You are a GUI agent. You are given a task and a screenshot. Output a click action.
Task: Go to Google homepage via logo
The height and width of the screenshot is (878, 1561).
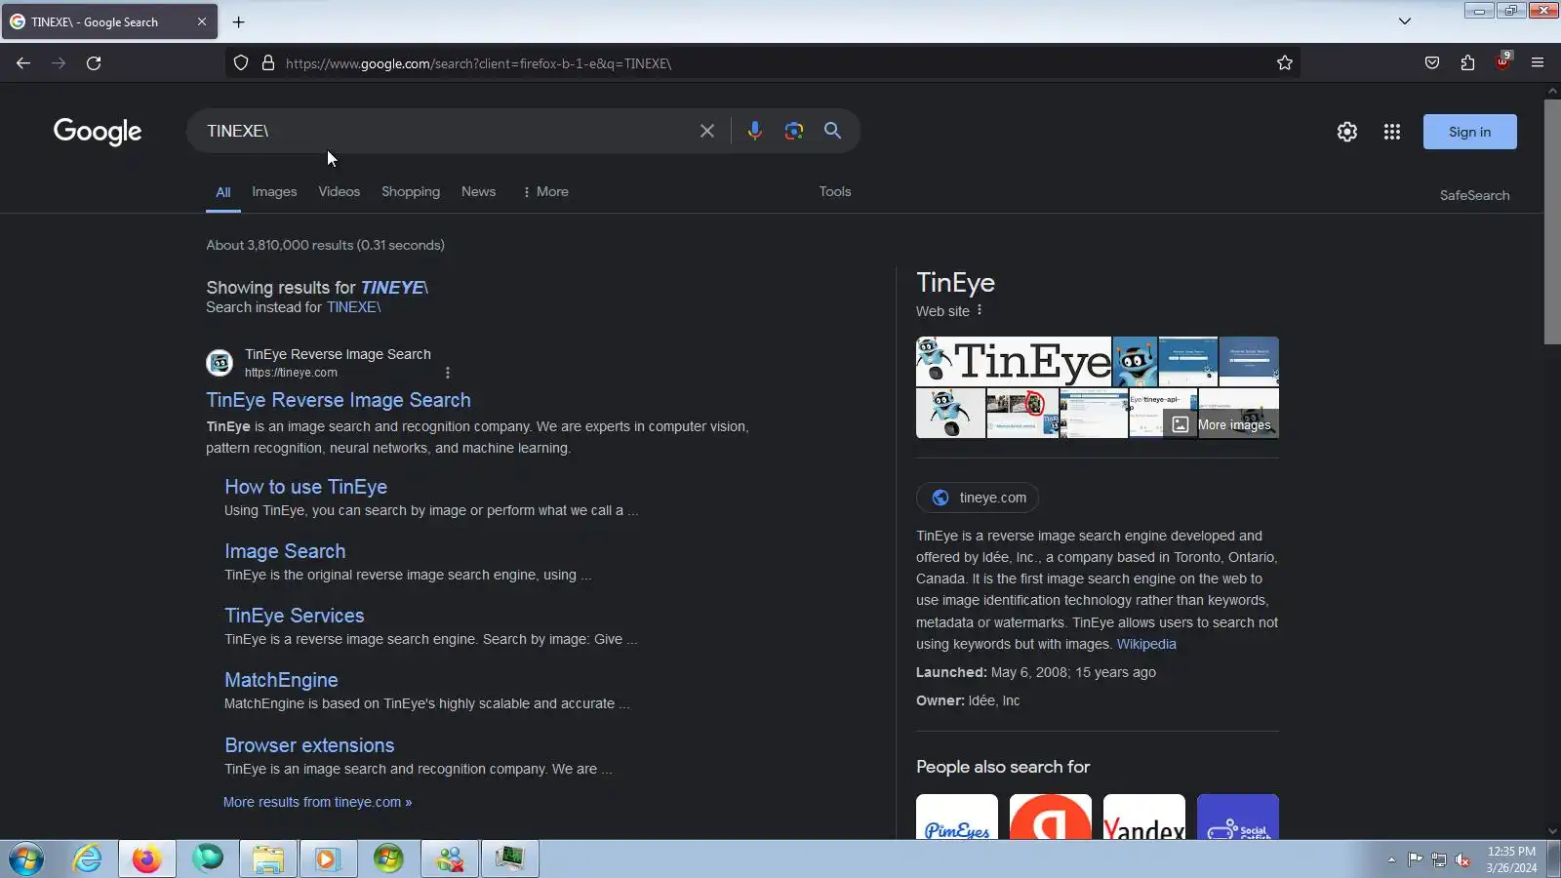[98, 132]
